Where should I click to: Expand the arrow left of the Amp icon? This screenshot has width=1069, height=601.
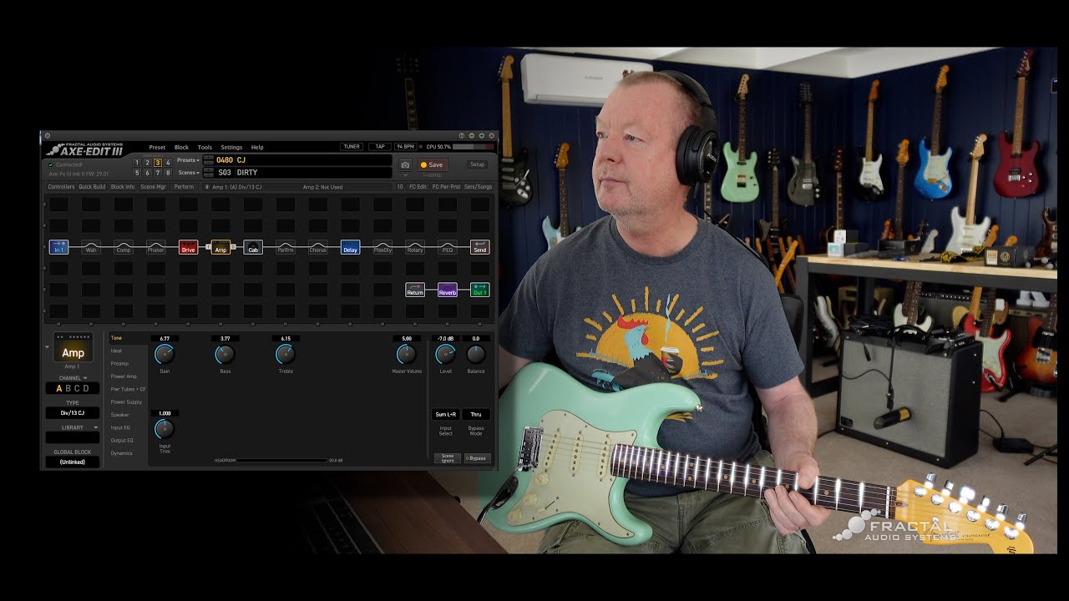48,346
